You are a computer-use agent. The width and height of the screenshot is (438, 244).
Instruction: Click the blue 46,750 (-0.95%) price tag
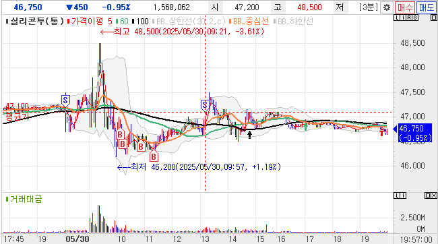[415, 133]
